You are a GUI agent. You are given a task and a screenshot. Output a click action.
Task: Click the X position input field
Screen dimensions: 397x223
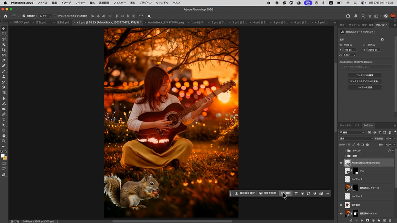click(350, 50)
